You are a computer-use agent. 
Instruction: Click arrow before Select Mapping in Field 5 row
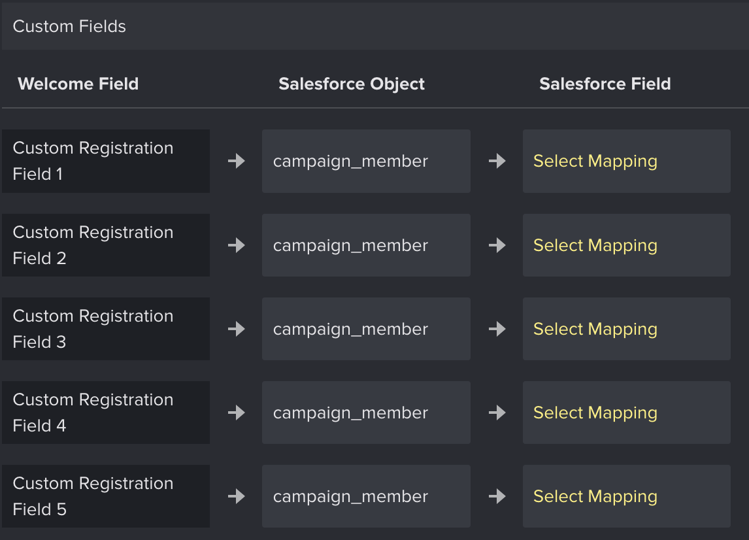pyautogui.click(x=497, y=496)
